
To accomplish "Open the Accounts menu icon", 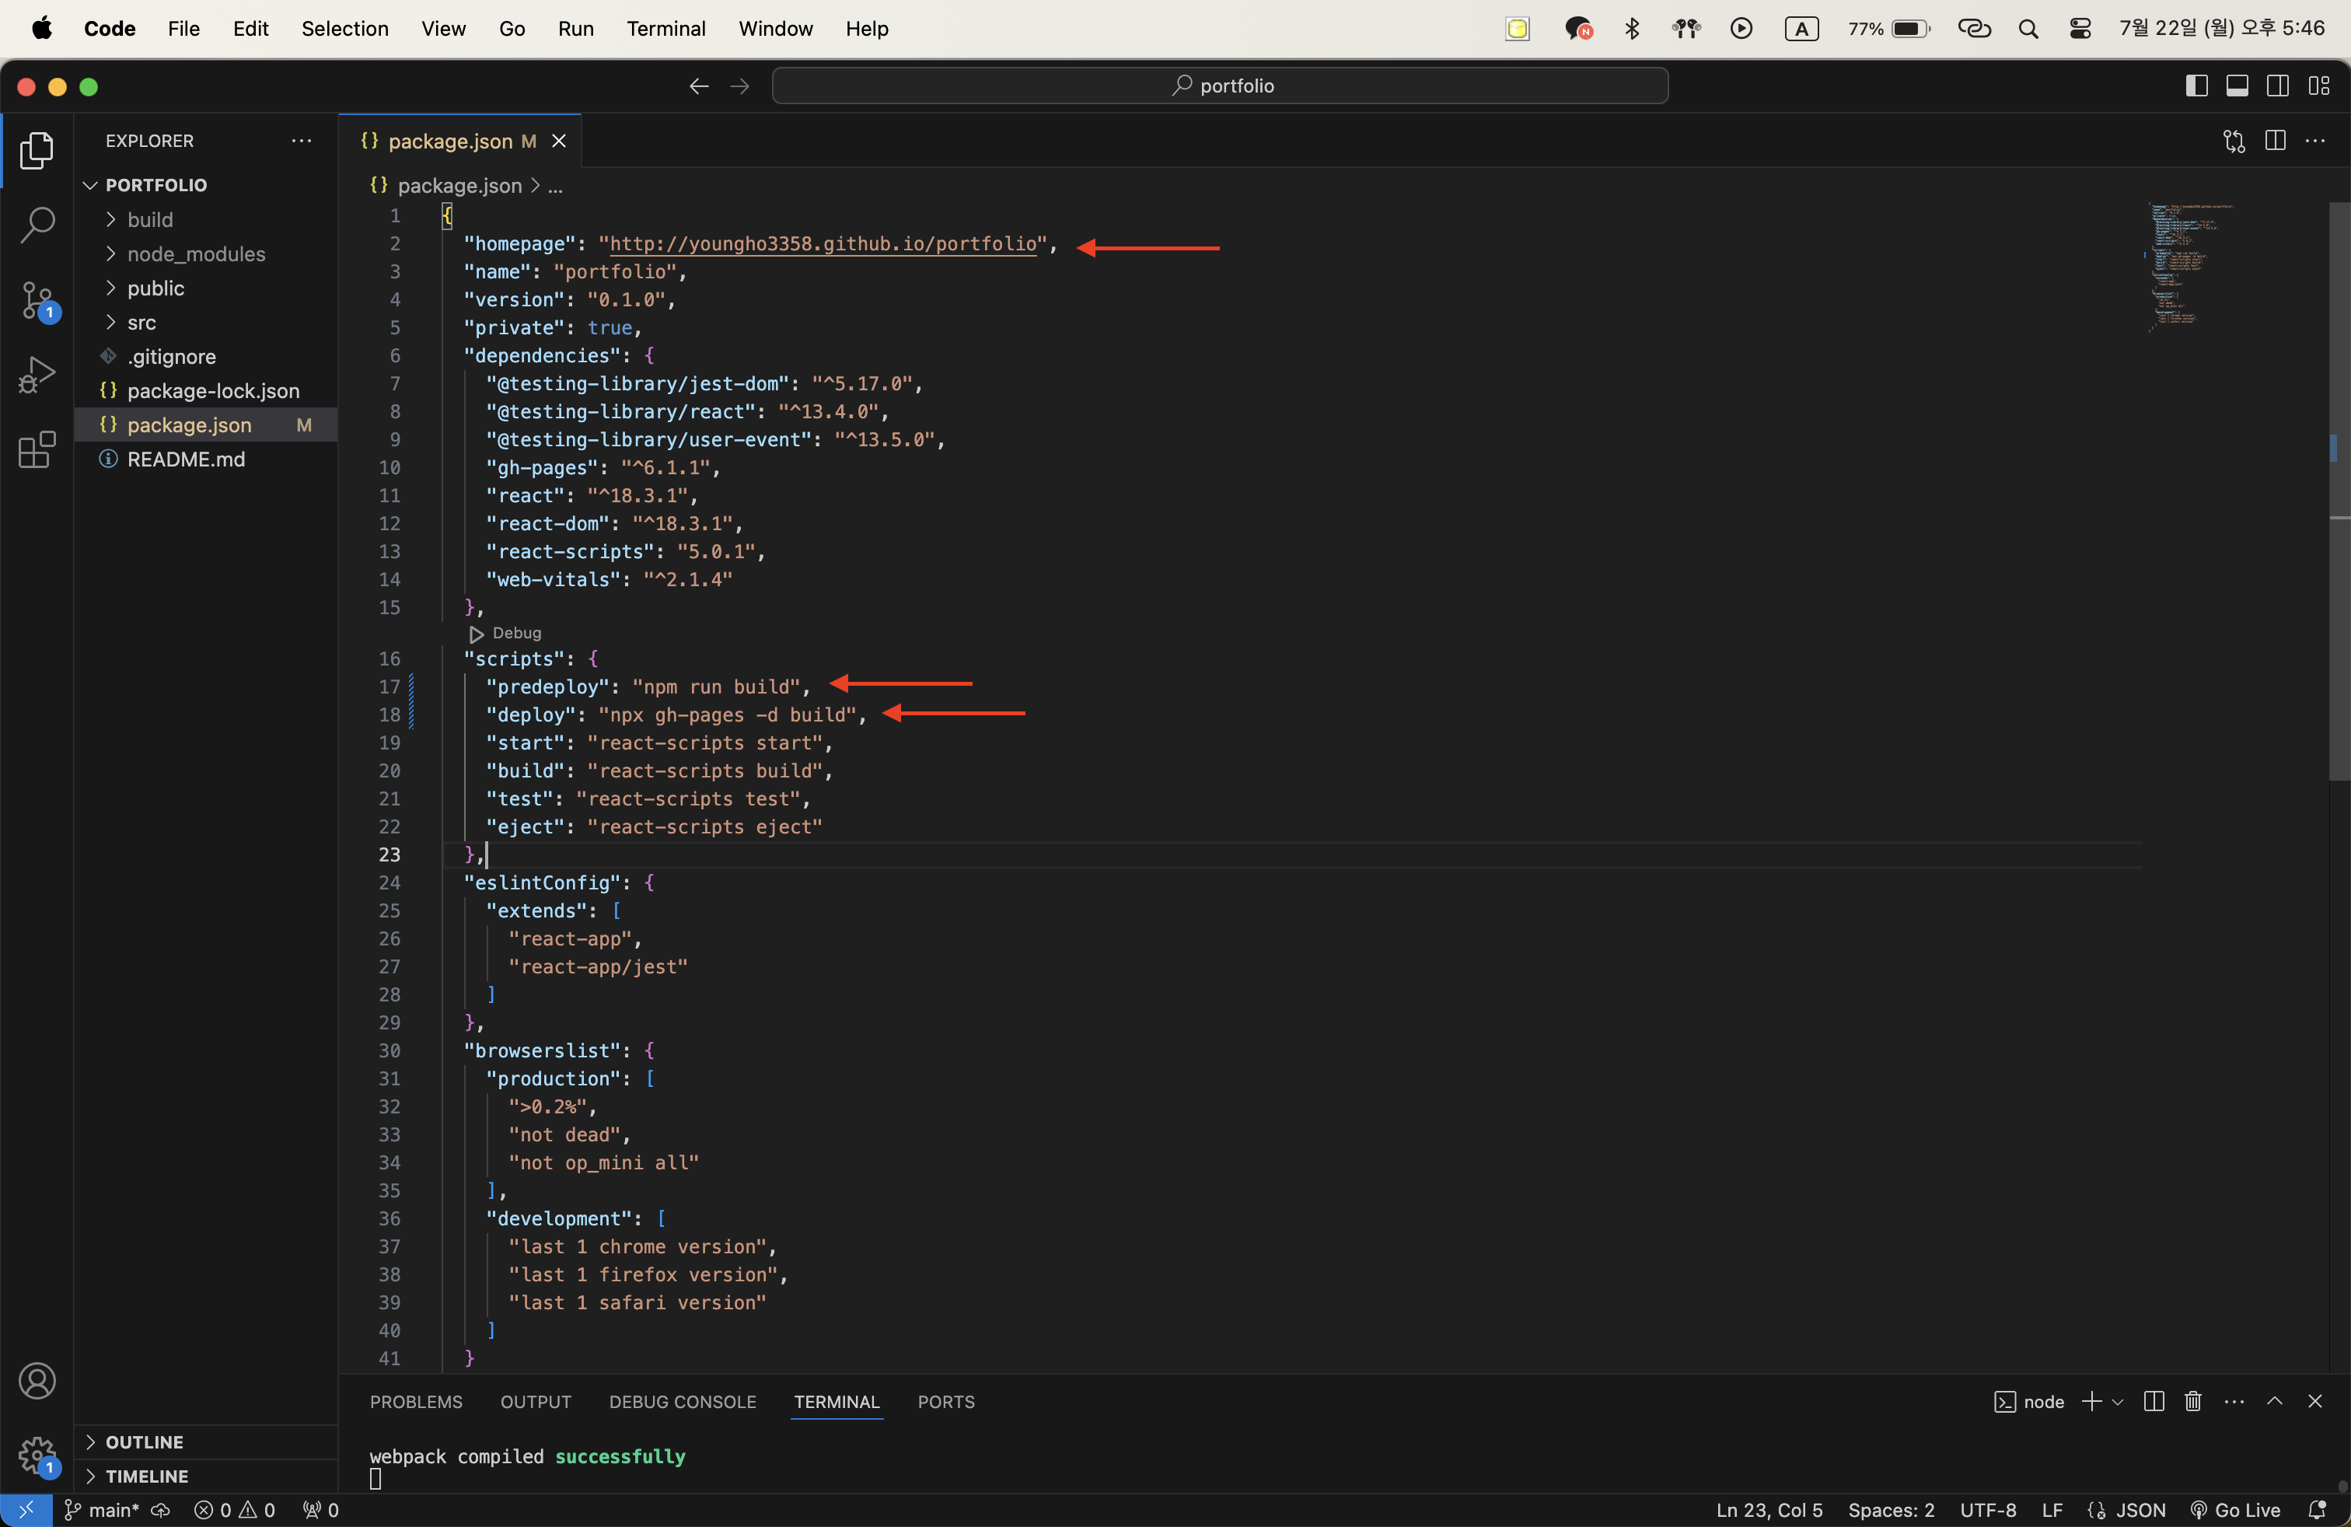I will (37, 1381).
